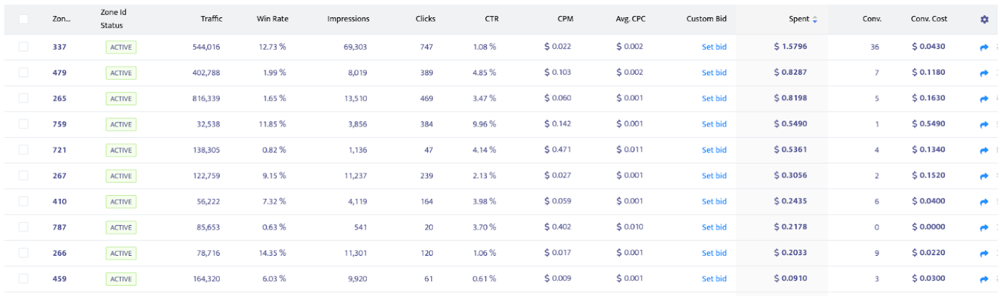Click the ACTIVE status badge for zone 265
The image size is (1003, 296).
click(121, 99)
